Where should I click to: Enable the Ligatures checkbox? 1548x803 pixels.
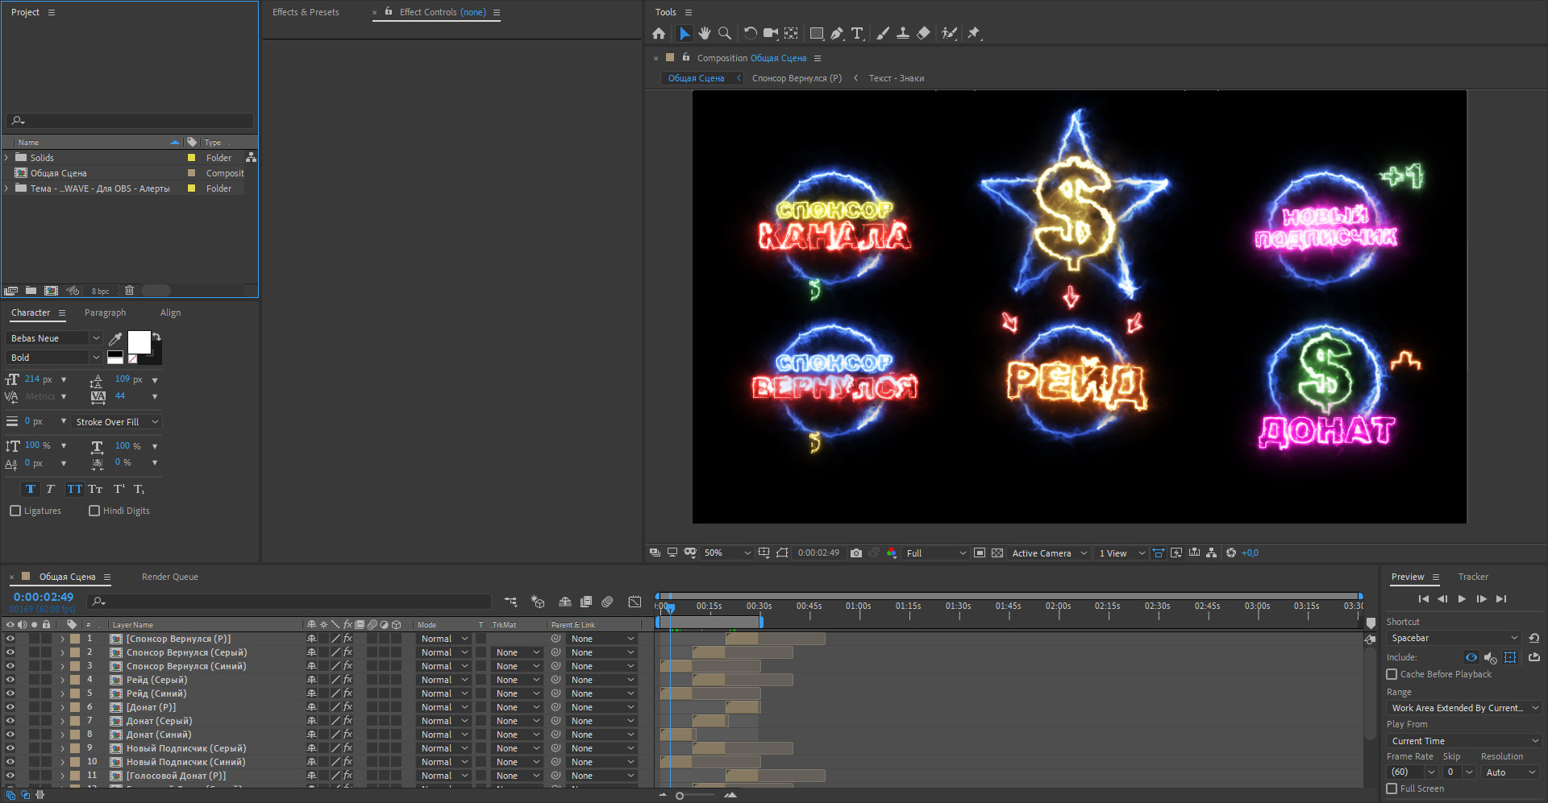[x=15, y=511]
